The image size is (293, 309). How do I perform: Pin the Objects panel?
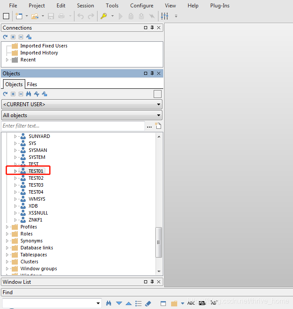(x=152, y=73)
